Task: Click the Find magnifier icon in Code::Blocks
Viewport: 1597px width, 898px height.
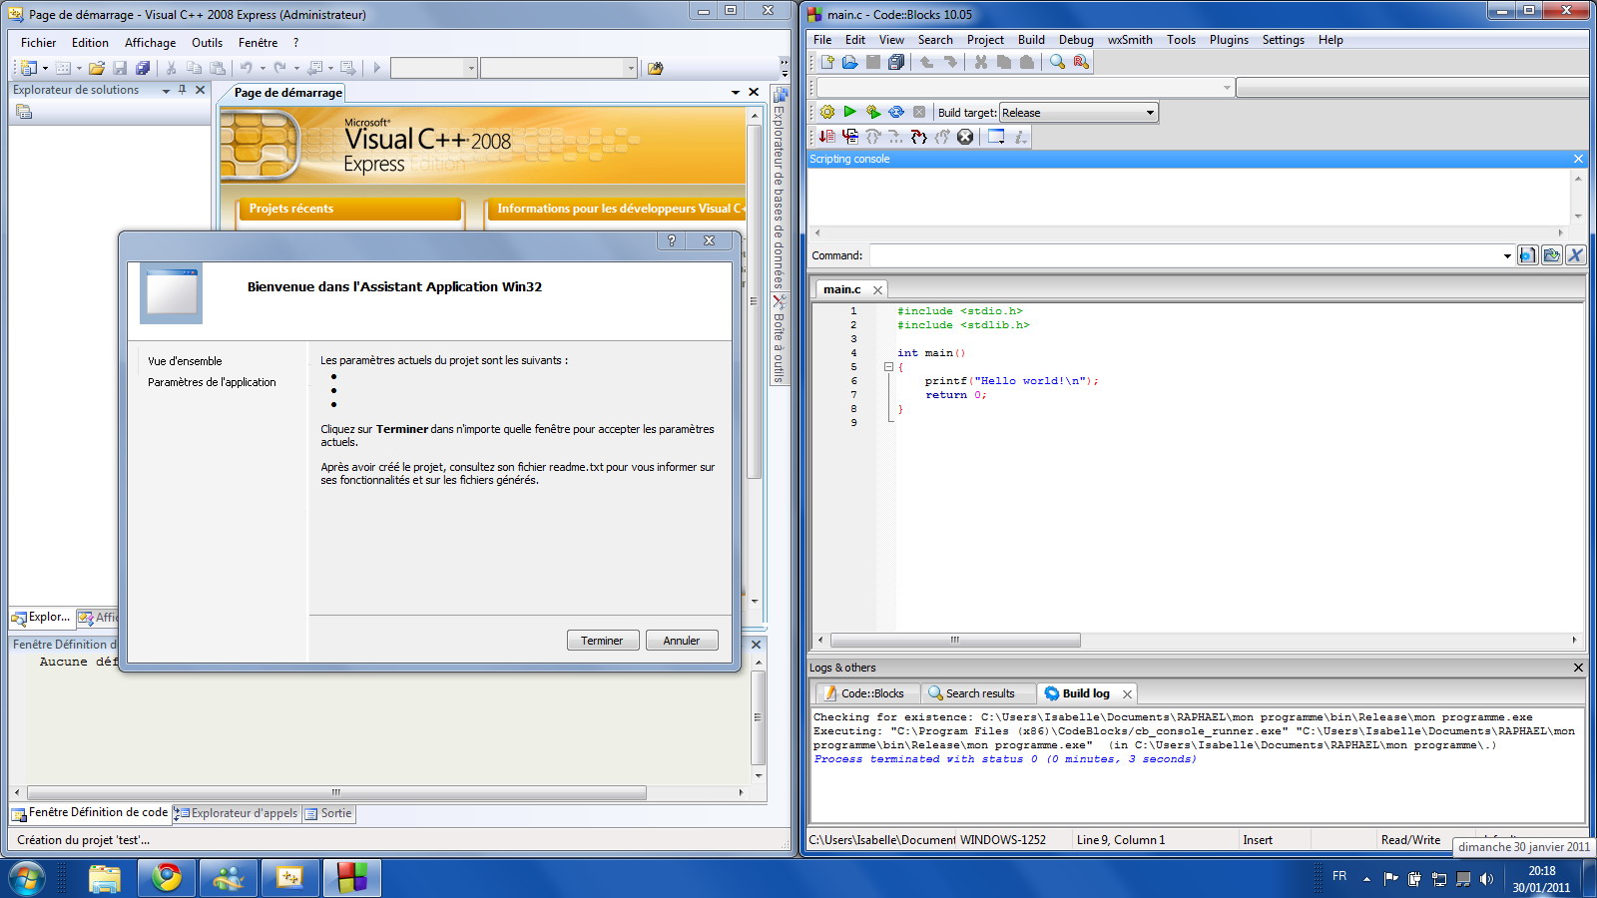Action: [x=1057, y=62]
